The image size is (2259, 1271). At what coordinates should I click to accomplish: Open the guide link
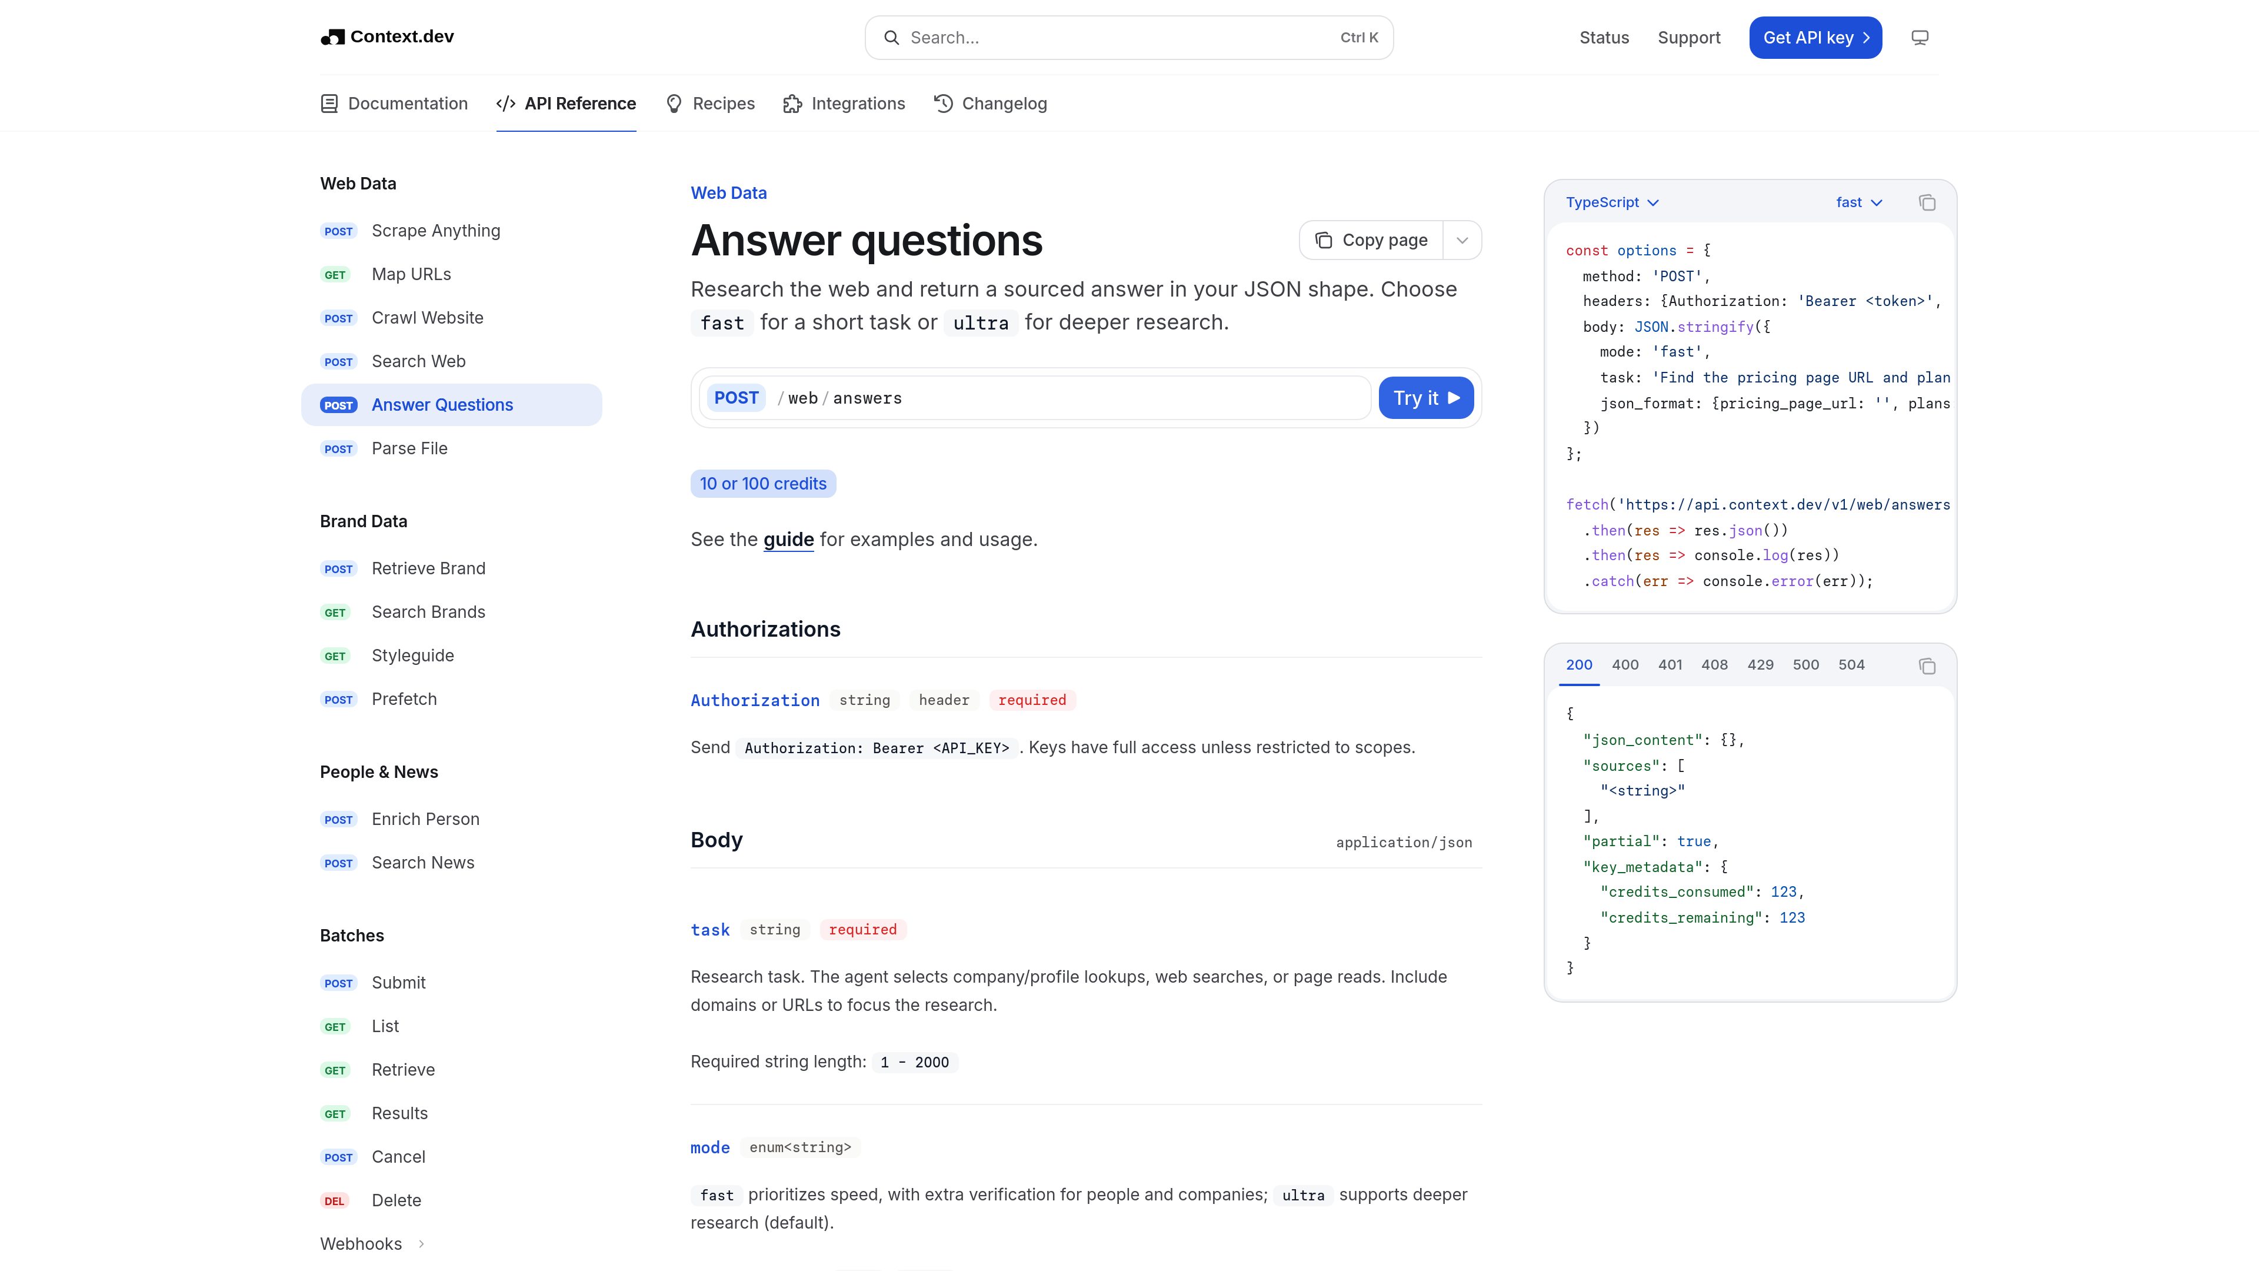[788, 540]
